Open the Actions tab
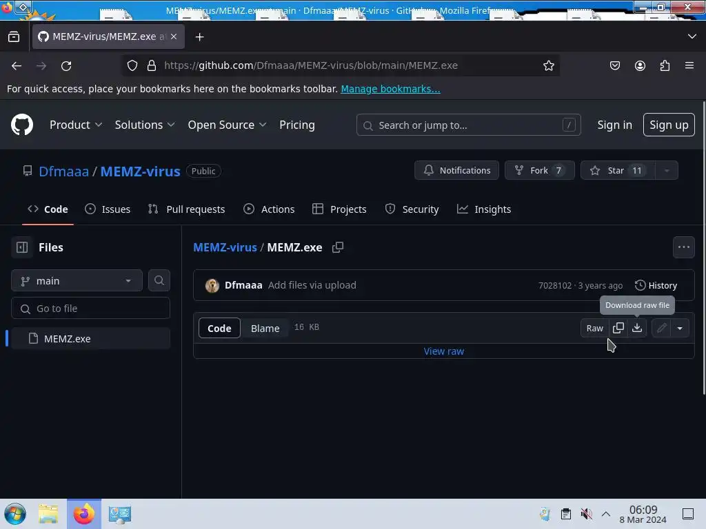 pyautogui.click(x=270, y=209)
